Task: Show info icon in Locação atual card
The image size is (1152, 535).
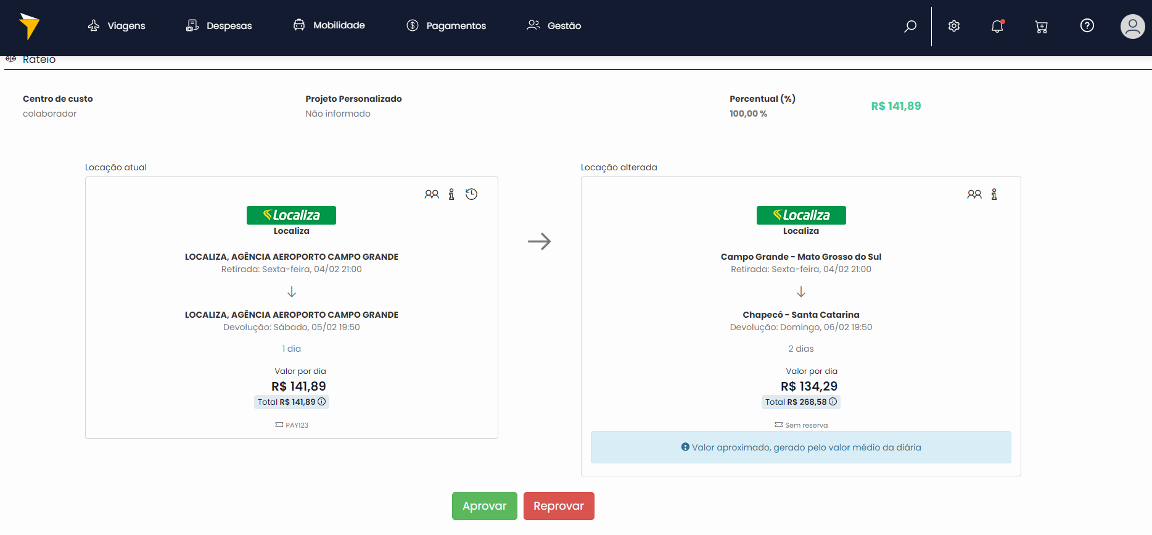Action: pyautogui.click(x=451, y=194)
